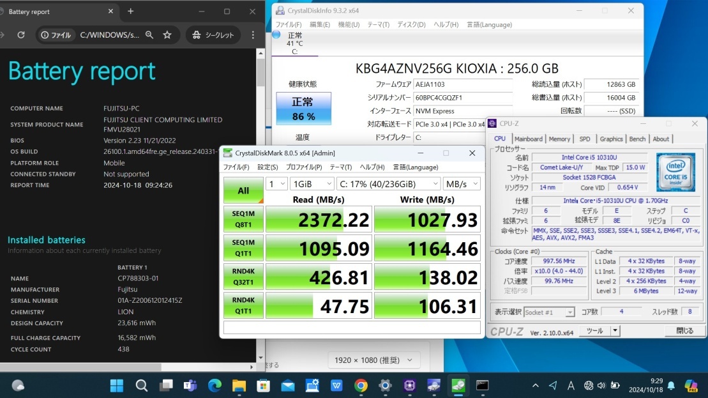
Task: Open test count dropdown in CrystalDiskMark
Action: point(277,184)
